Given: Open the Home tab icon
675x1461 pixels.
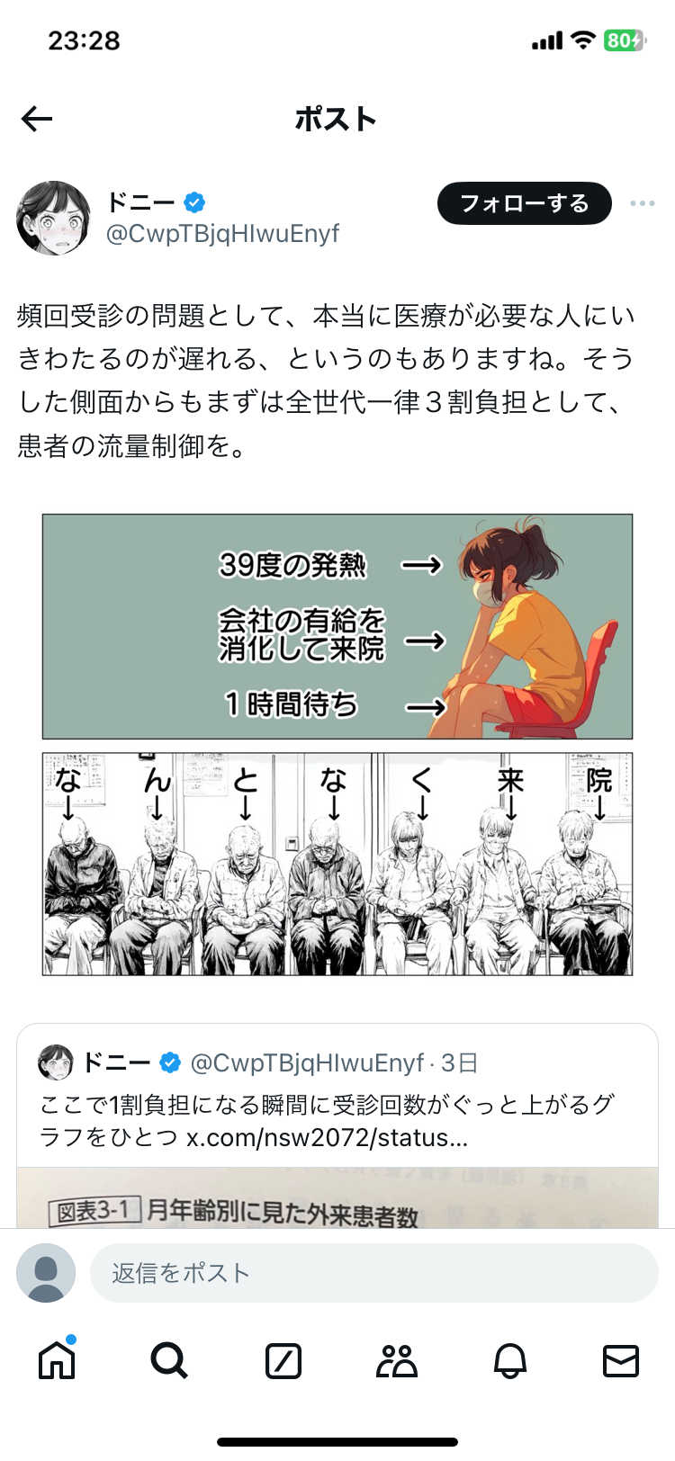Looking at the screenshot, I should click(57, 1359).
